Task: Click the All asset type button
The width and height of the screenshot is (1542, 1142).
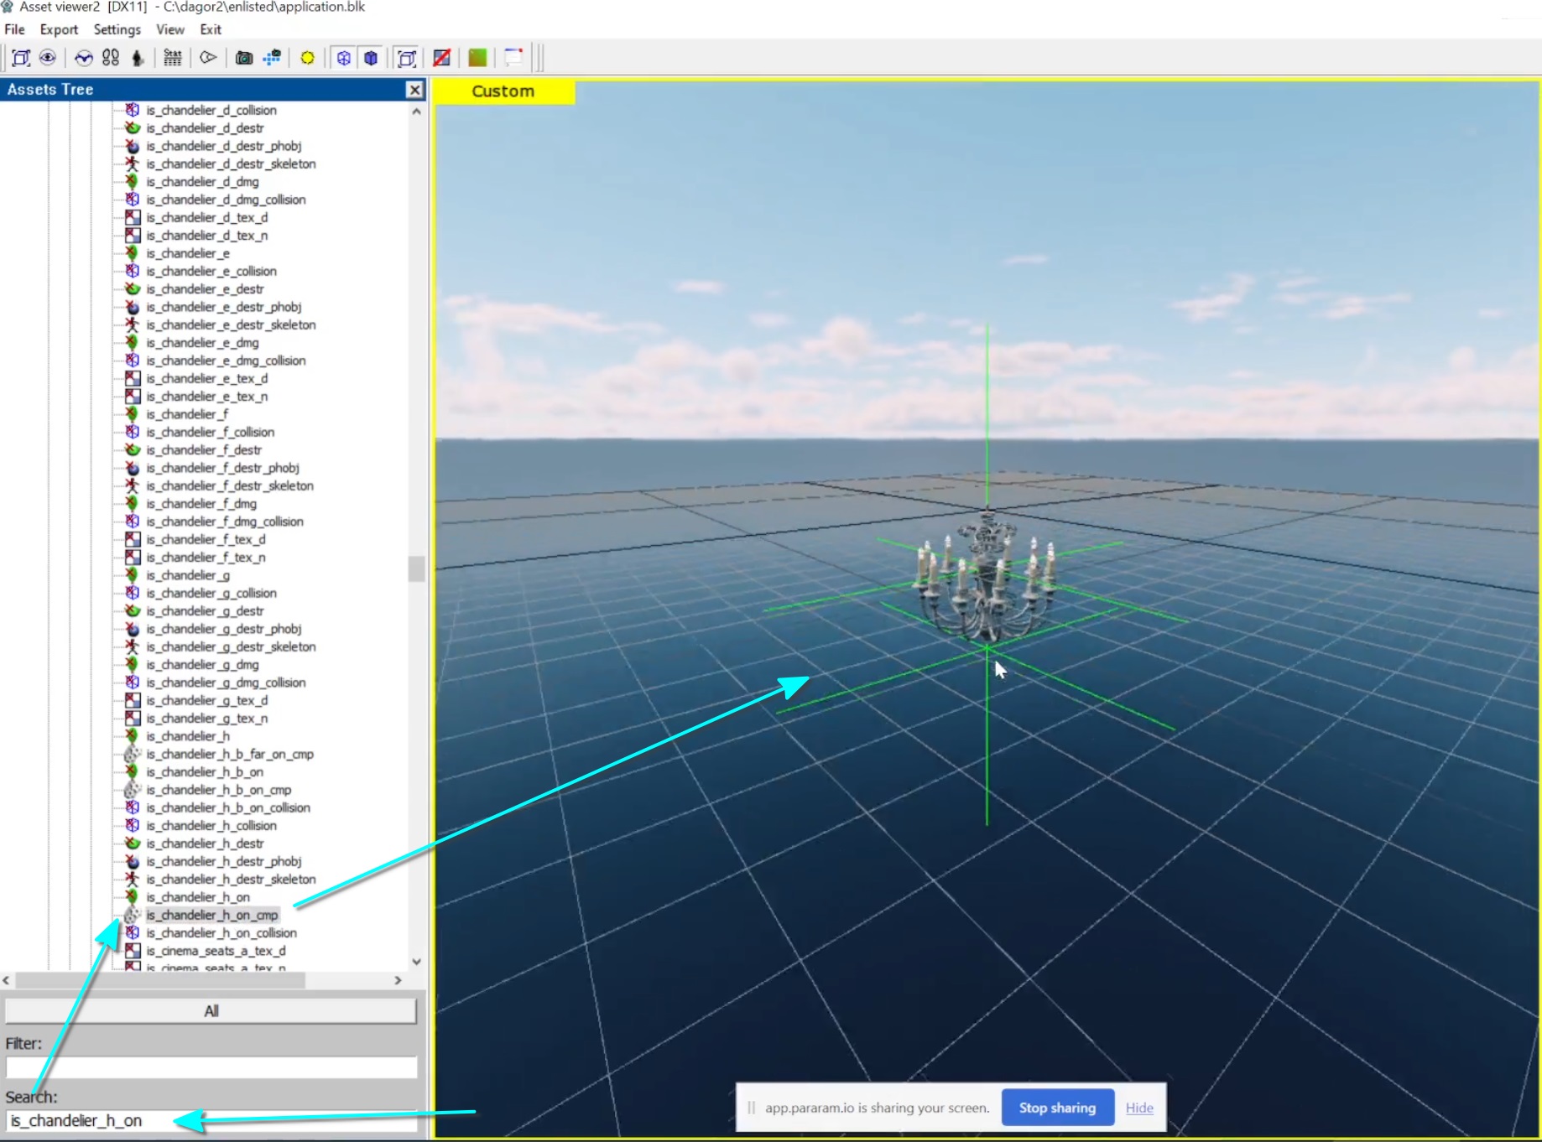Action: click(211, 1011)
